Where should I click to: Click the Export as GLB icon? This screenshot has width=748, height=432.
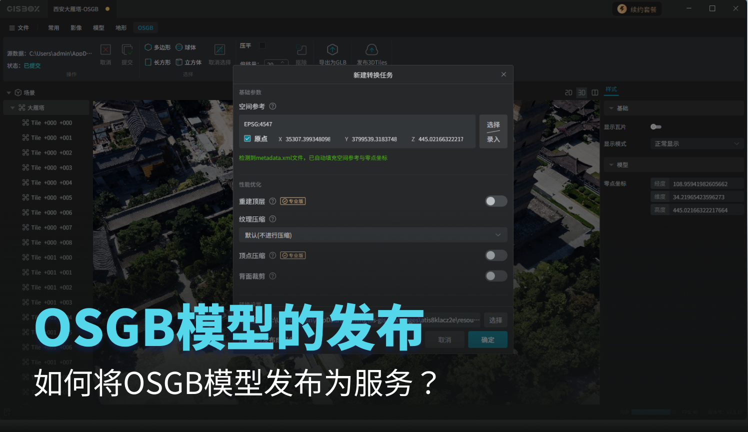tap(332, 50)
